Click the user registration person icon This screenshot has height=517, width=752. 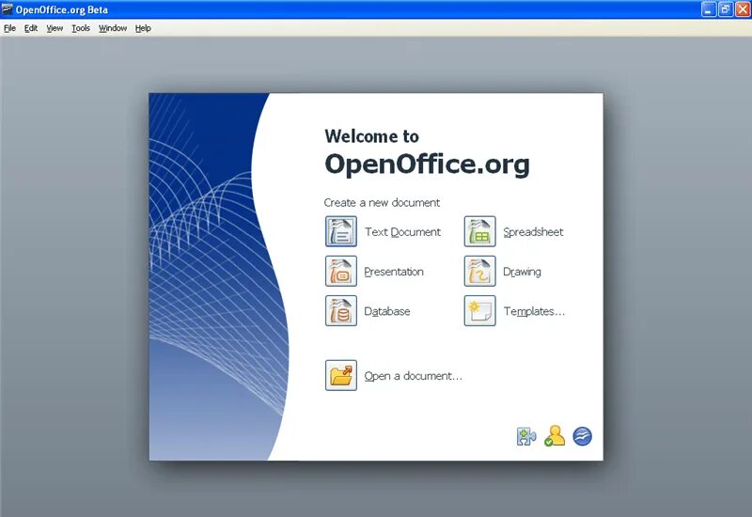555,436
